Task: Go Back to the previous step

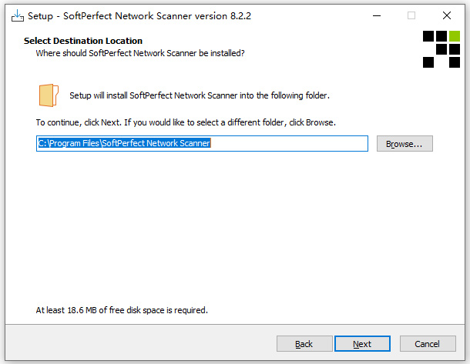Action: coord(304,344)
